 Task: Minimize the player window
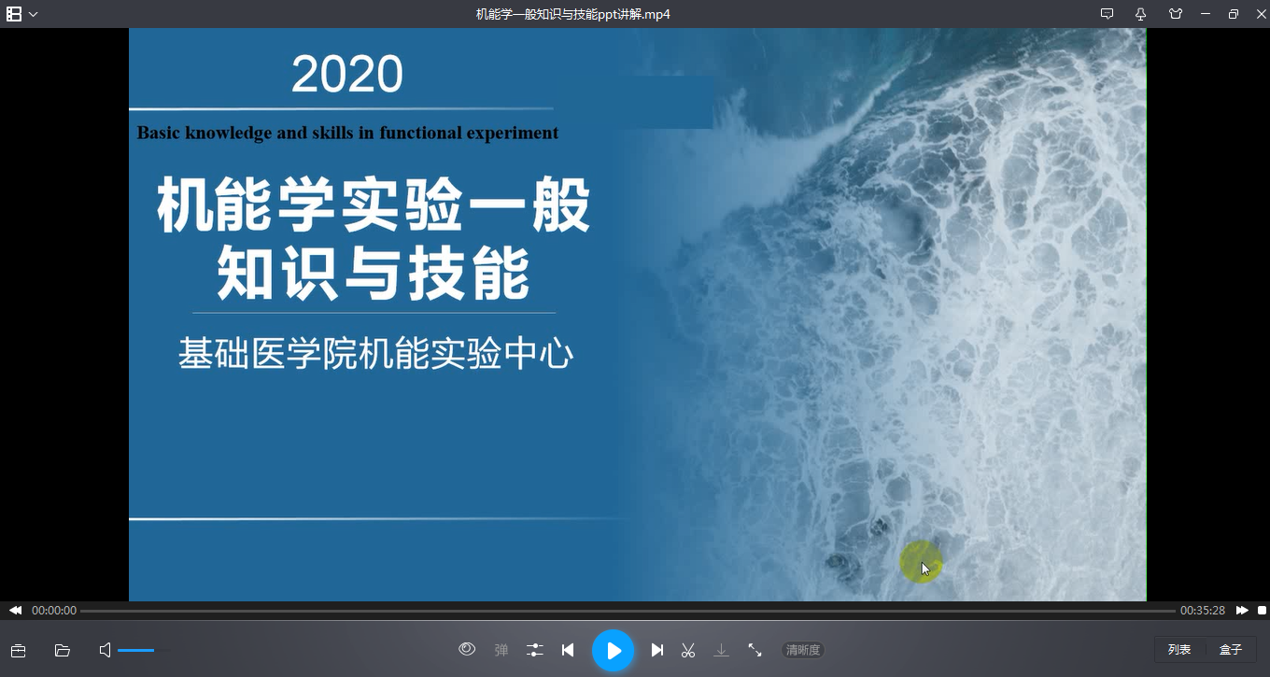pos(1206,14)
